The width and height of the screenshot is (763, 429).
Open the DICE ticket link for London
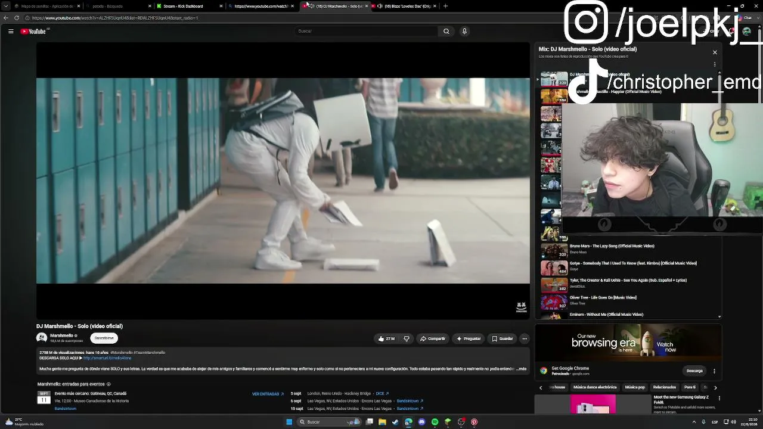click(x=382, y=394)
